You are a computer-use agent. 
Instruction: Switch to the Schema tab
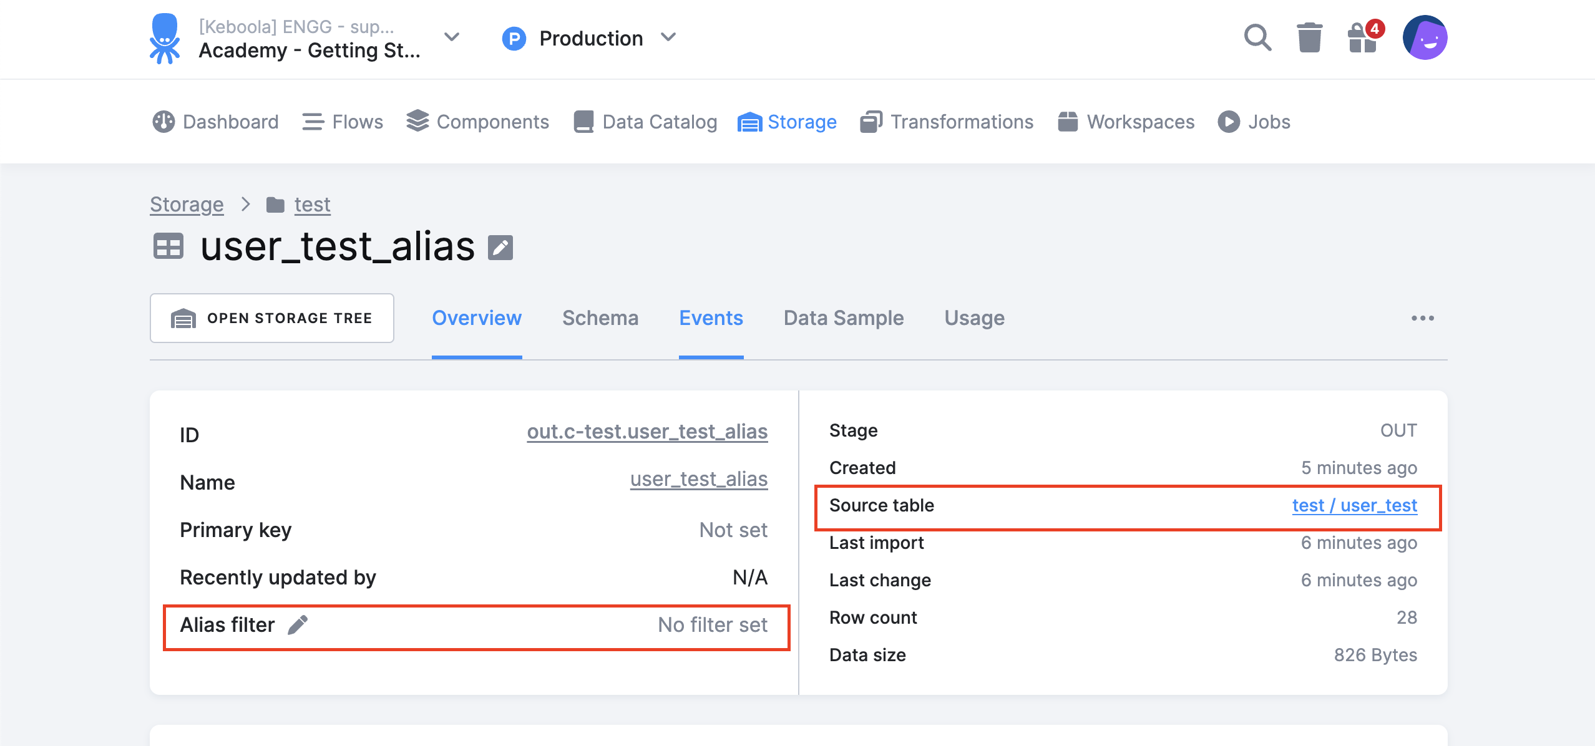click(x=600, y=318)
